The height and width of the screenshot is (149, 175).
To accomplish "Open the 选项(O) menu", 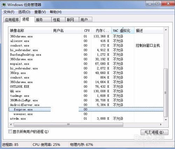I will click(x=24, y=12).
